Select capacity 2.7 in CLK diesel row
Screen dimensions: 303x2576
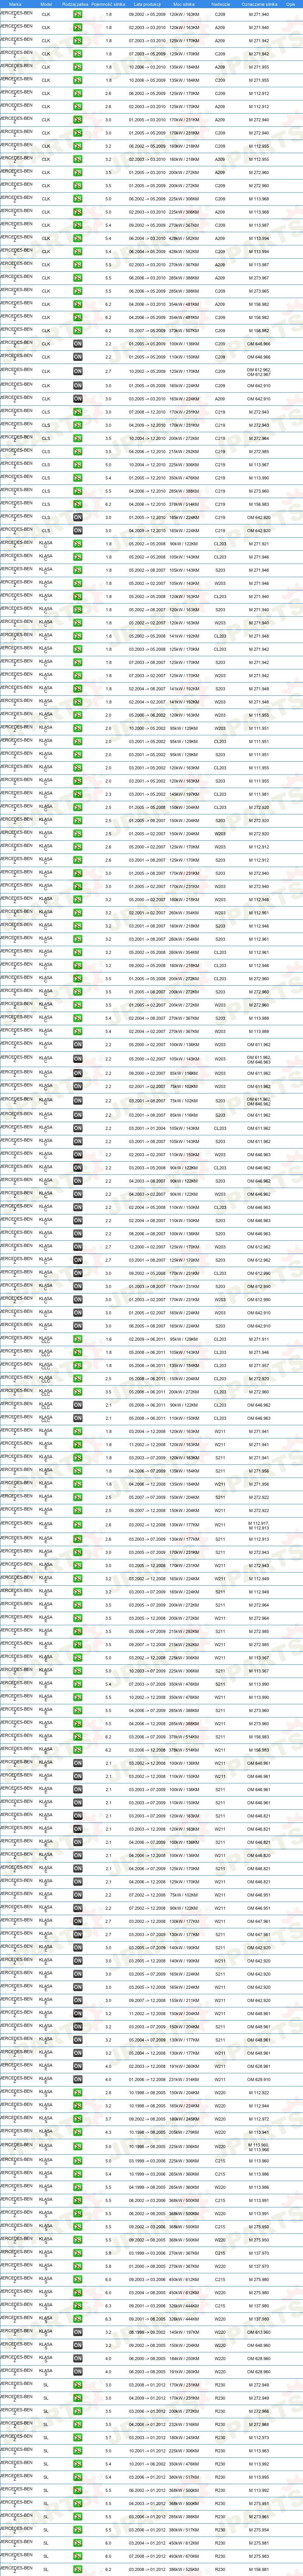108,370
